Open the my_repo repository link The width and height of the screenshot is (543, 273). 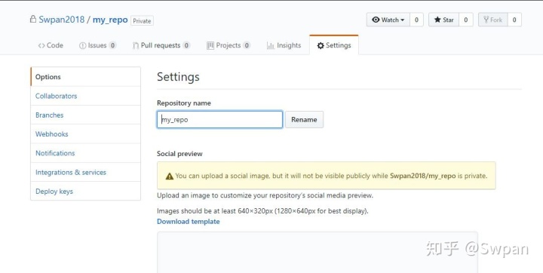(110, 20)
